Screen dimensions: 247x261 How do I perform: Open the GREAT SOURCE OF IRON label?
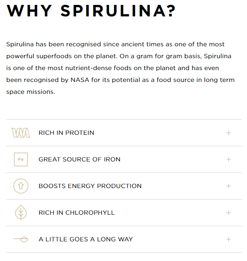79,159
